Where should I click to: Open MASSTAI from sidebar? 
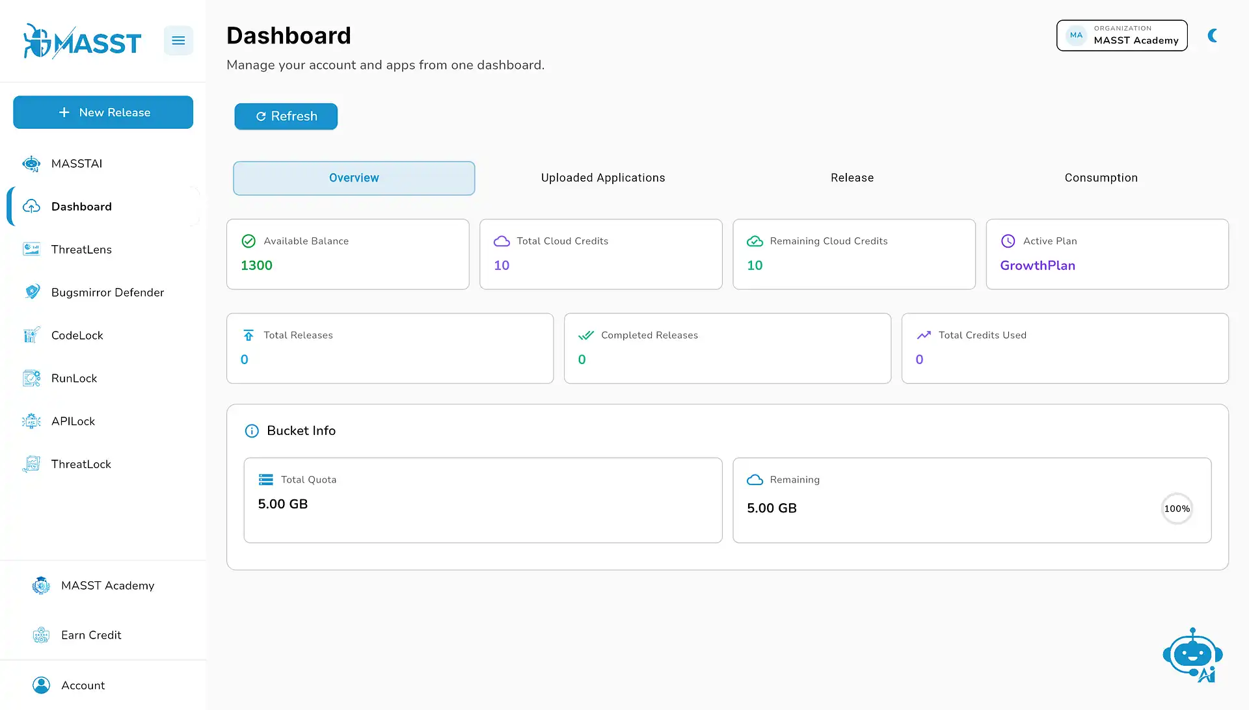[103, 164]
